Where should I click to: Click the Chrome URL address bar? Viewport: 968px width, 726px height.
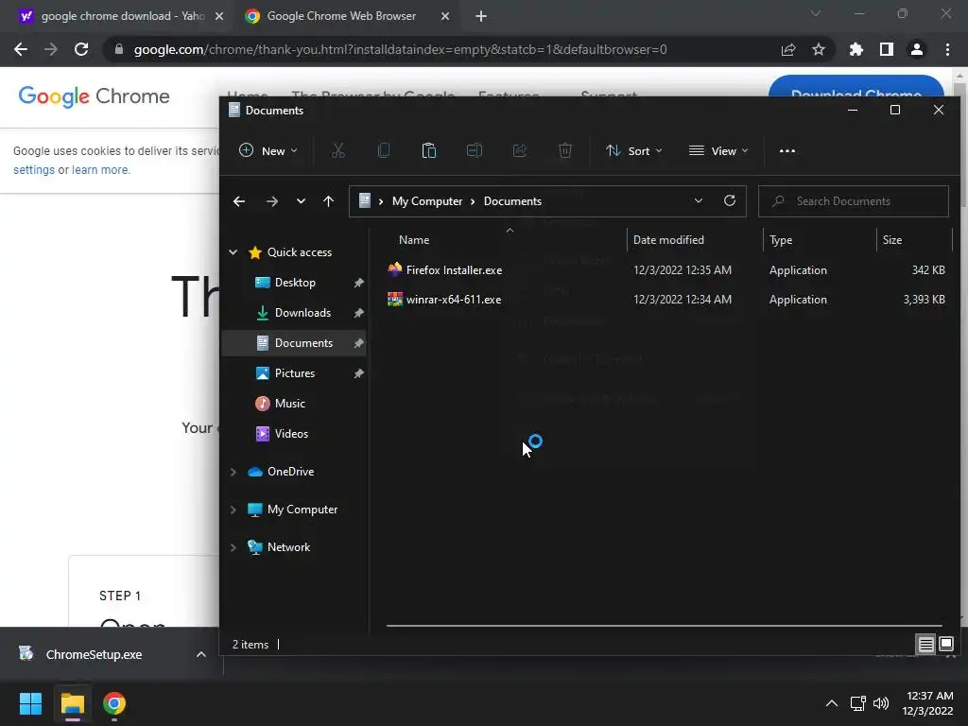pos(400,49)
